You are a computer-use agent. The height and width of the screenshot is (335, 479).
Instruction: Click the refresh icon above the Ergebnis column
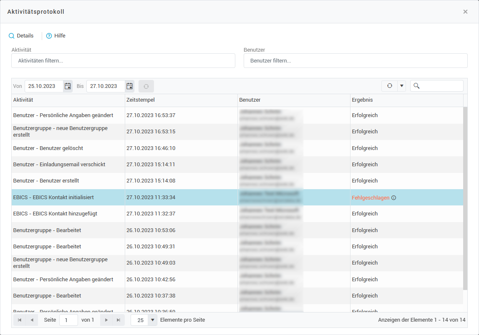389,86
